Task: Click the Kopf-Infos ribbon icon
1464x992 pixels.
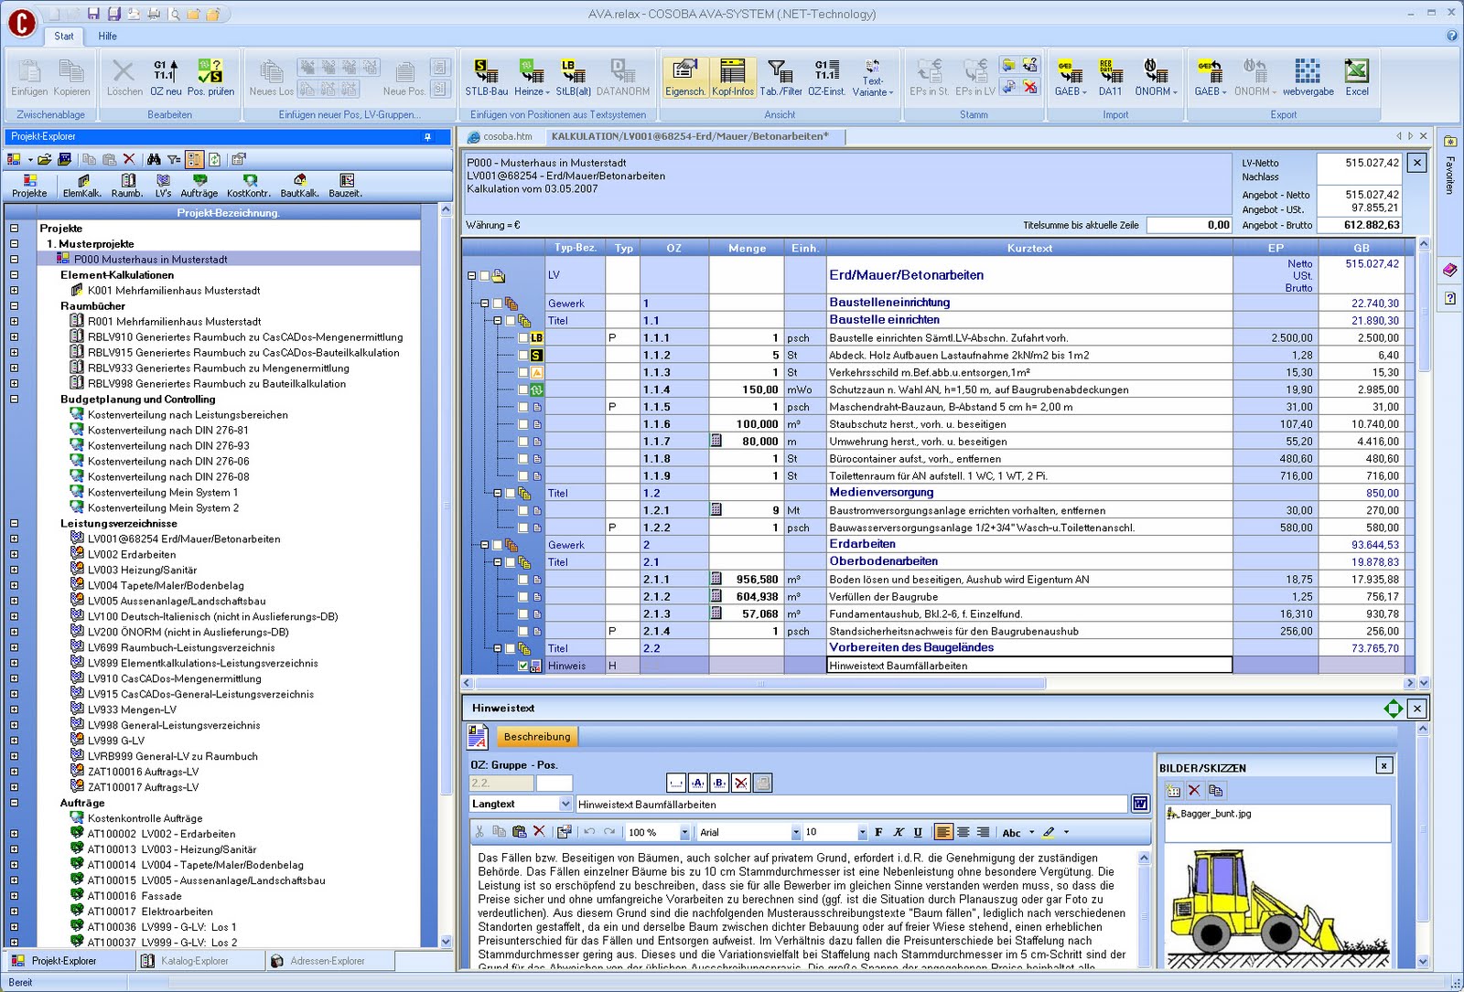Action: pos(732,76)
